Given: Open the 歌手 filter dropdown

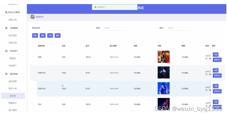Looking at the screenshot, I should click(179, 28).
